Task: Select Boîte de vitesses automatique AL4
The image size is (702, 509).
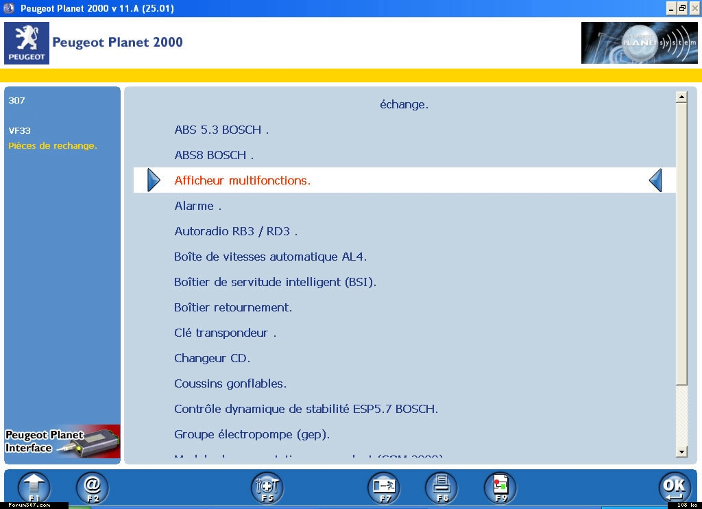Action: click(270, 257)
